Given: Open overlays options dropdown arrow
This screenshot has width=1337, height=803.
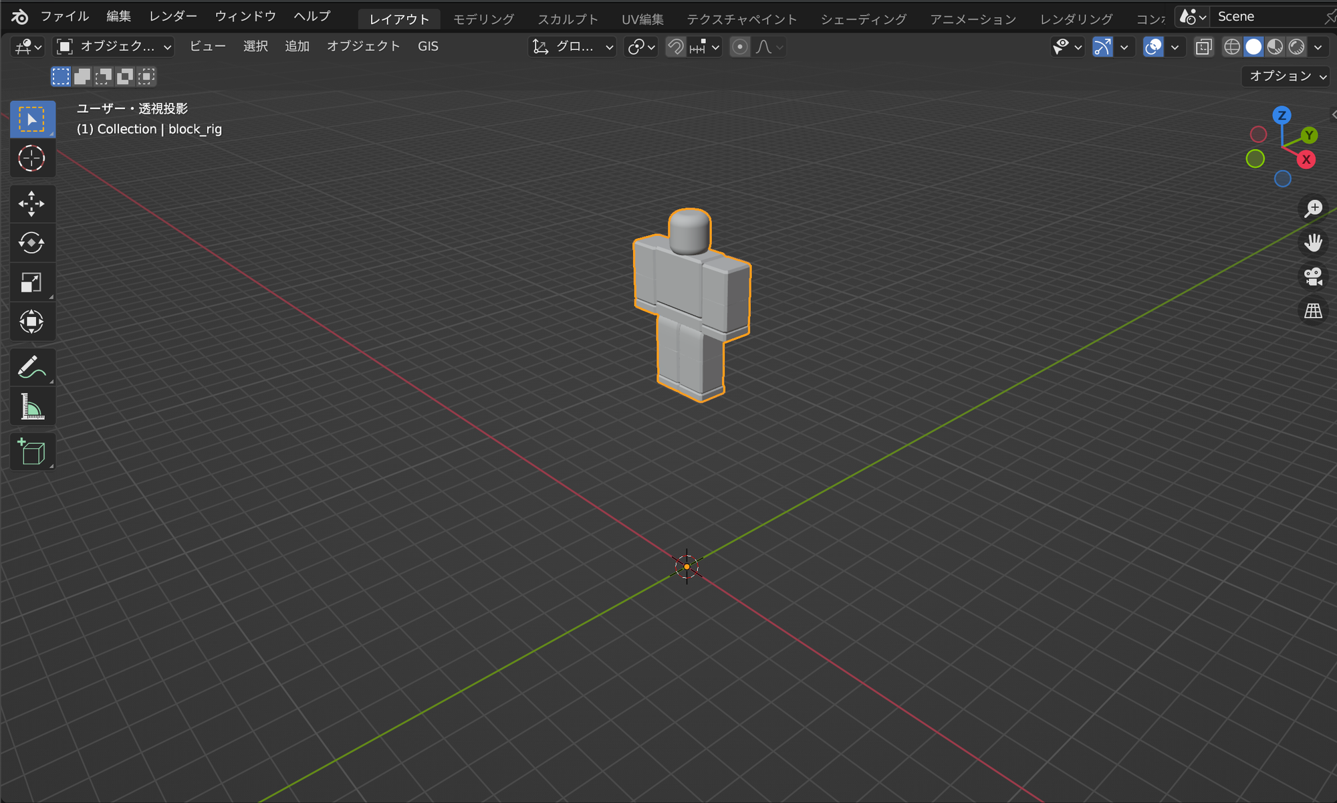Looking at the screenshot, I should point(1175,47).
